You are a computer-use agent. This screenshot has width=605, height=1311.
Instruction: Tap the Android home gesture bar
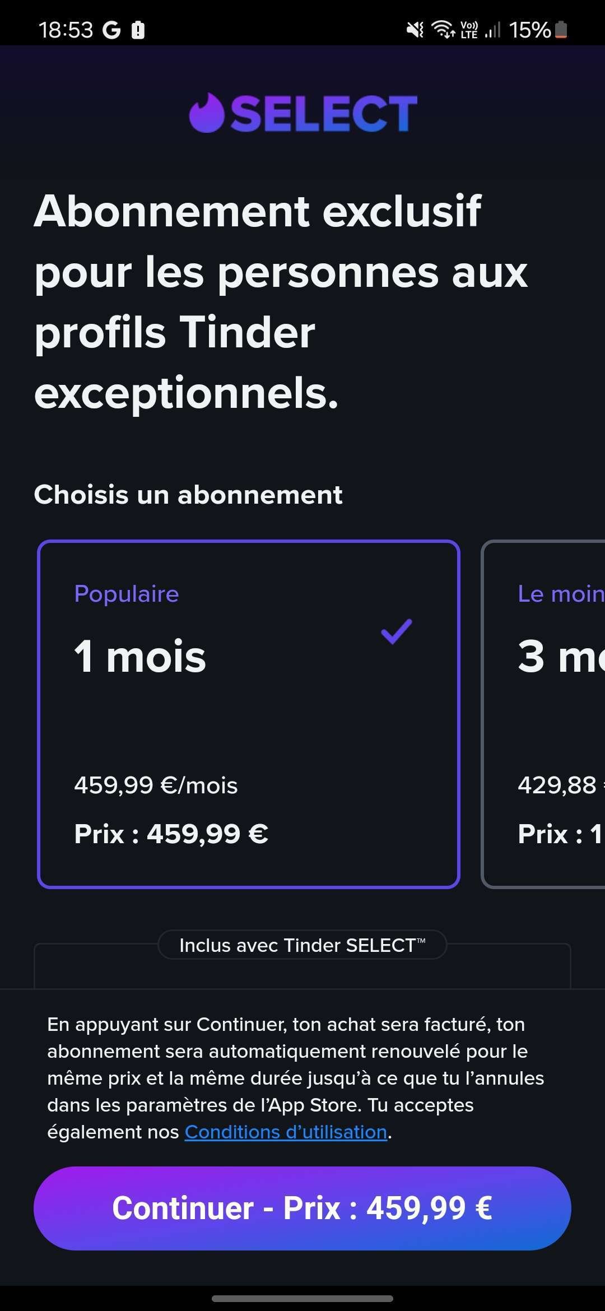pos(302,1298)
